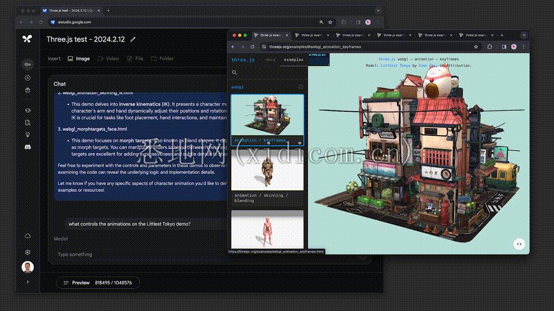Screen dimensions: 554x311
Task: Click the webgl section heading
Action: pos(237,87)
